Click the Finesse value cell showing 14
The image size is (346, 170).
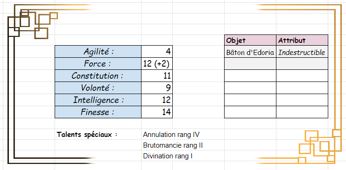(x=157, y=112)
